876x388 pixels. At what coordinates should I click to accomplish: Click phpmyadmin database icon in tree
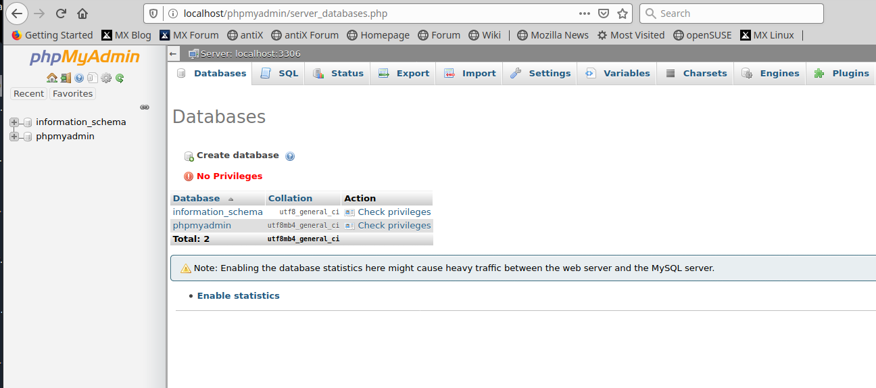pyautogui.click(x=28, y=137)
